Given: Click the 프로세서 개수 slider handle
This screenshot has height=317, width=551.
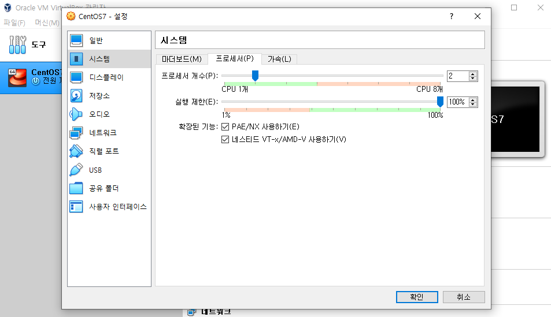Looking at the screenshot, I should (x=255, y=76).
